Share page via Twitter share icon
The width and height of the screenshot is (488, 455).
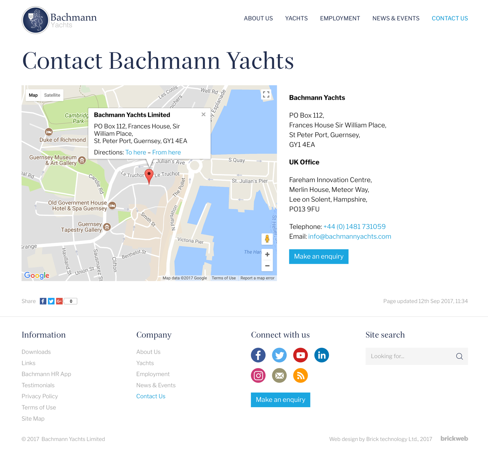(51, 301)
